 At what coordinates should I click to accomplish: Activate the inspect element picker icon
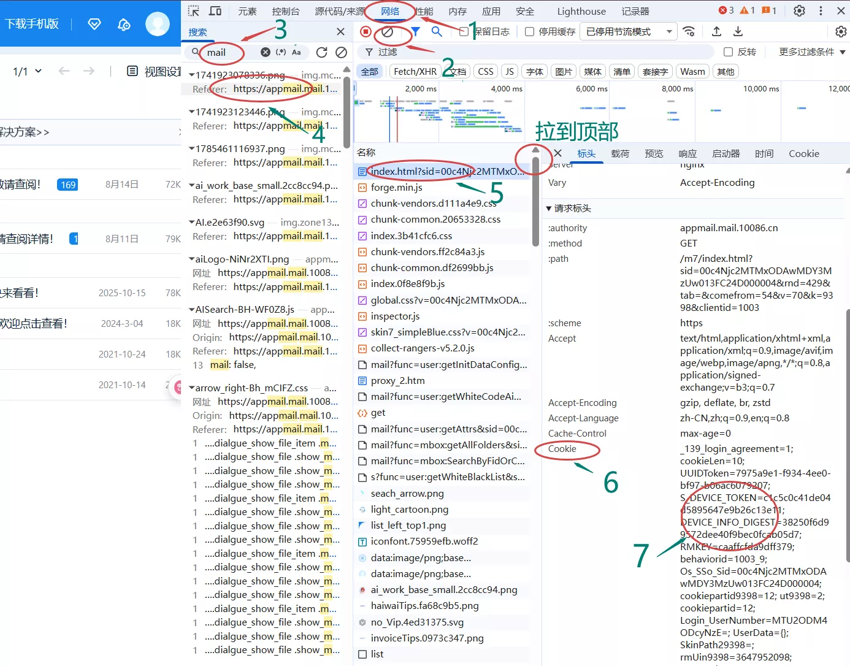(194, 11)
